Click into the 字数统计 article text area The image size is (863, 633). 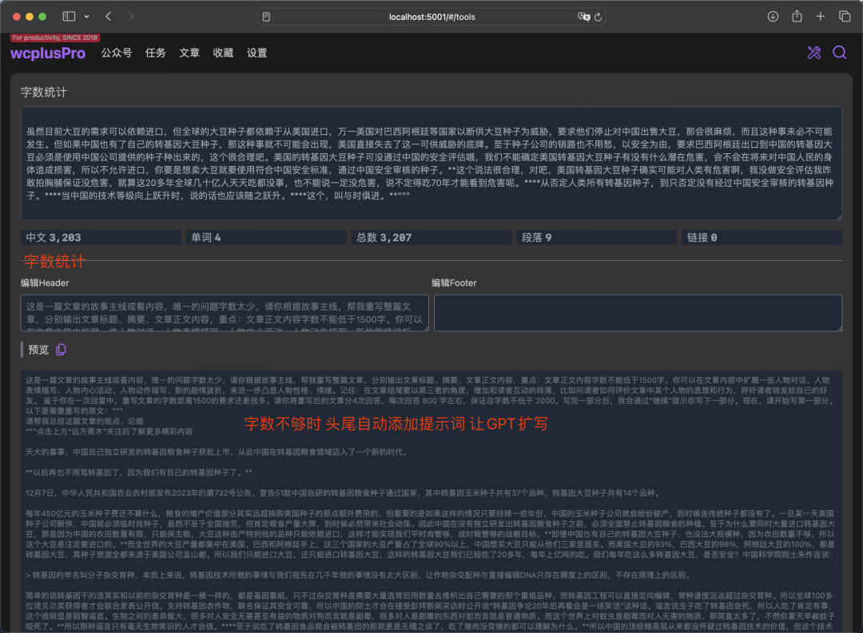pos(431,164)
